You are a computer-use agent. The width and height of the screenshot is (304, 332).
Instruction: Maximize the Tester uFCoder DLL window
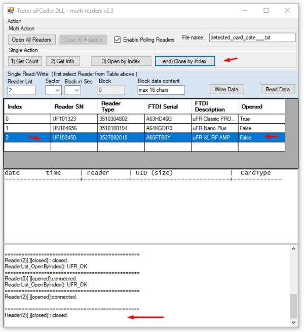(x=265, y=10)
